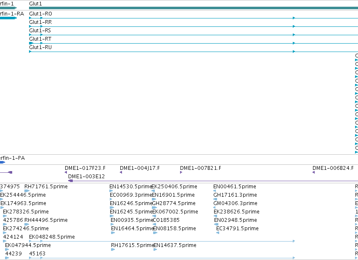This screenshot has height=260, width=358.
Task: Click the DME1-007B21.F purple arrow marker
Action: (x=181, y=172)
